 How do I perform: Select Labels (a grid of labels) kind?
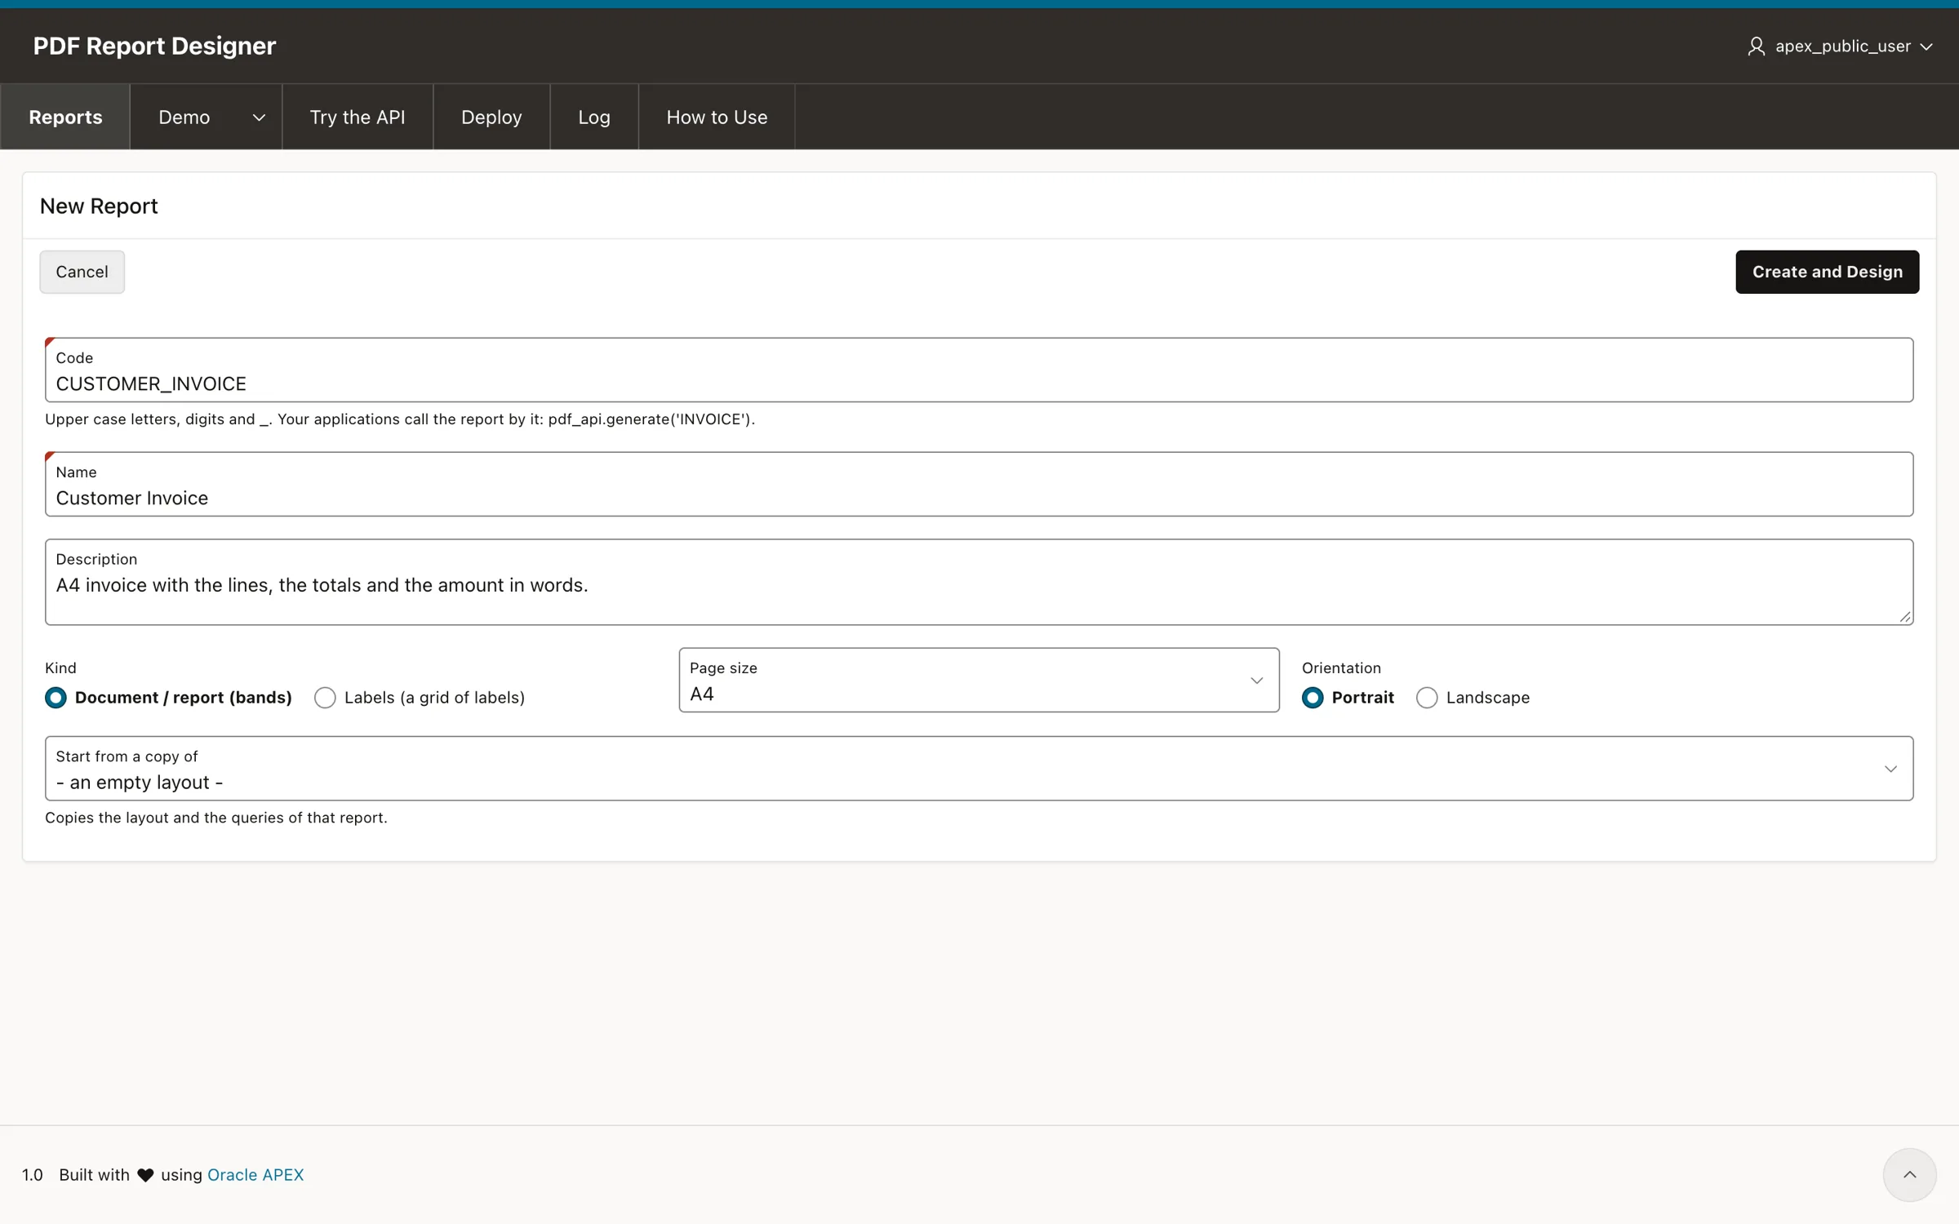point(420,698)
